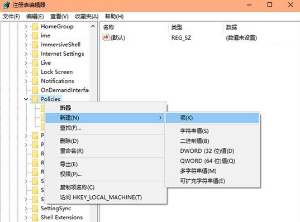The image size is (300, 222).
Task: Click the Lock Screen folder icon
Action: (35, 72)
